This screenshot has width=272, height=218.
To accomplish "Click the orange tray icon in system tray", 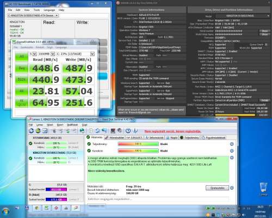I will click(x=208, y=215).
